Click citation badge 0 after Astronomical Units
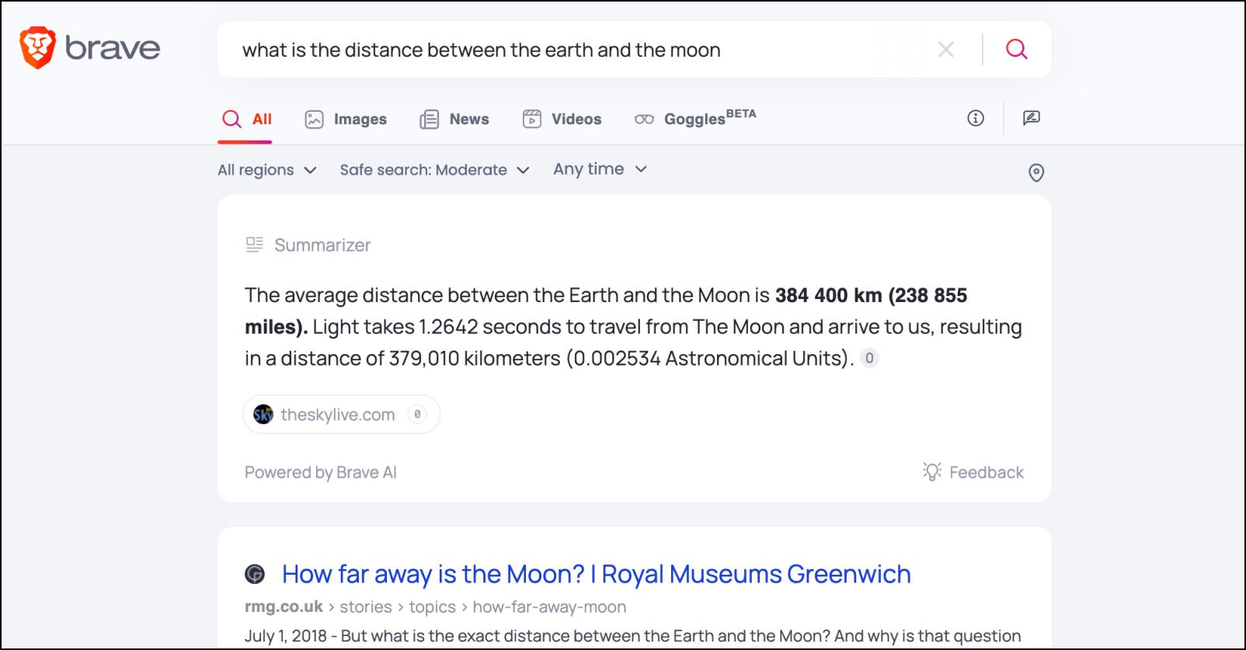The height and width of the screenshot is (650, 1246). click(869, 358)
